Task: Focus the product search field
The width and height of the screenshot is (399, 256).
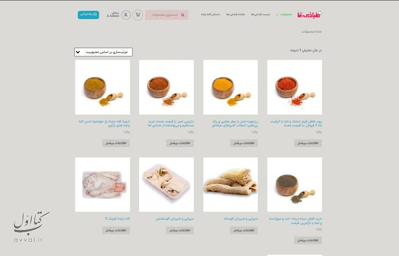Action: (166, 15)
